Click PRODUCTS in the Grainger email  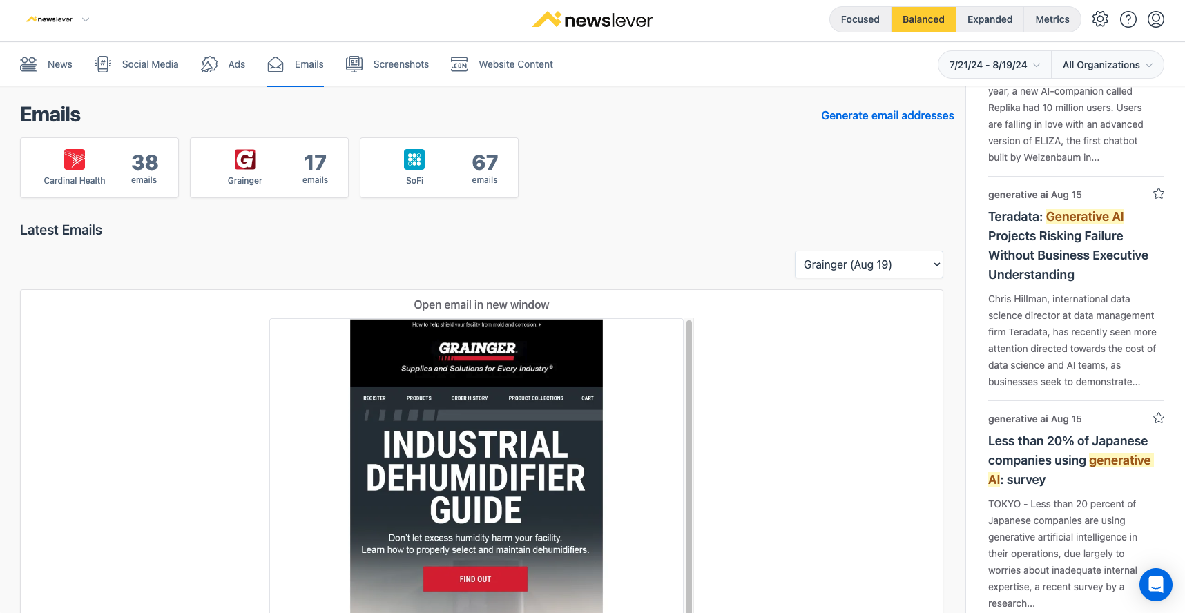tap(419, 398)
